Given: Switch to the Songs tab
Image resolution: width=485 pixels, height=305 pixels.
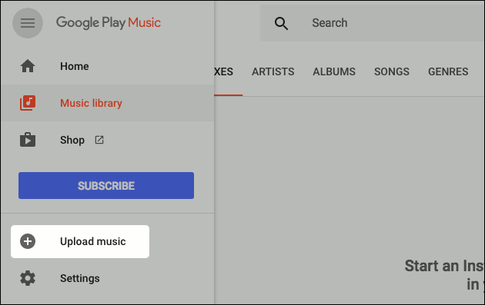Looking at the screenshot, I should coord(392,71).
